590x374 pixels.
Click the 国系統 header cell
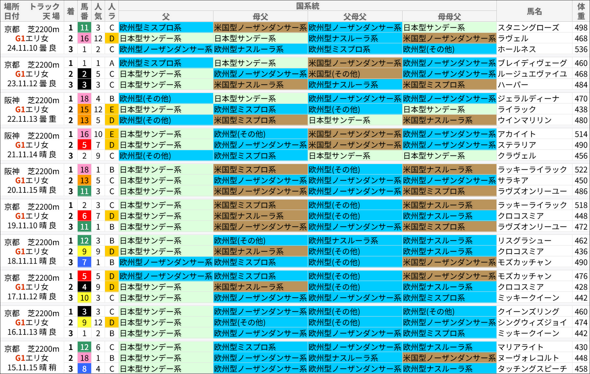coord(307,5)
